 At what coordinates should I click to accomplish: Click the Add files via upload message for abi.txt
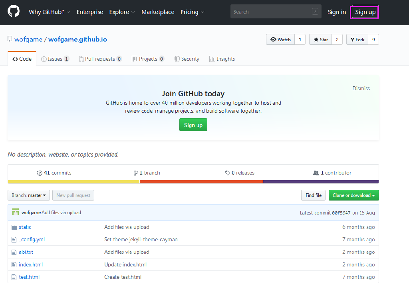tap(127, 252)
